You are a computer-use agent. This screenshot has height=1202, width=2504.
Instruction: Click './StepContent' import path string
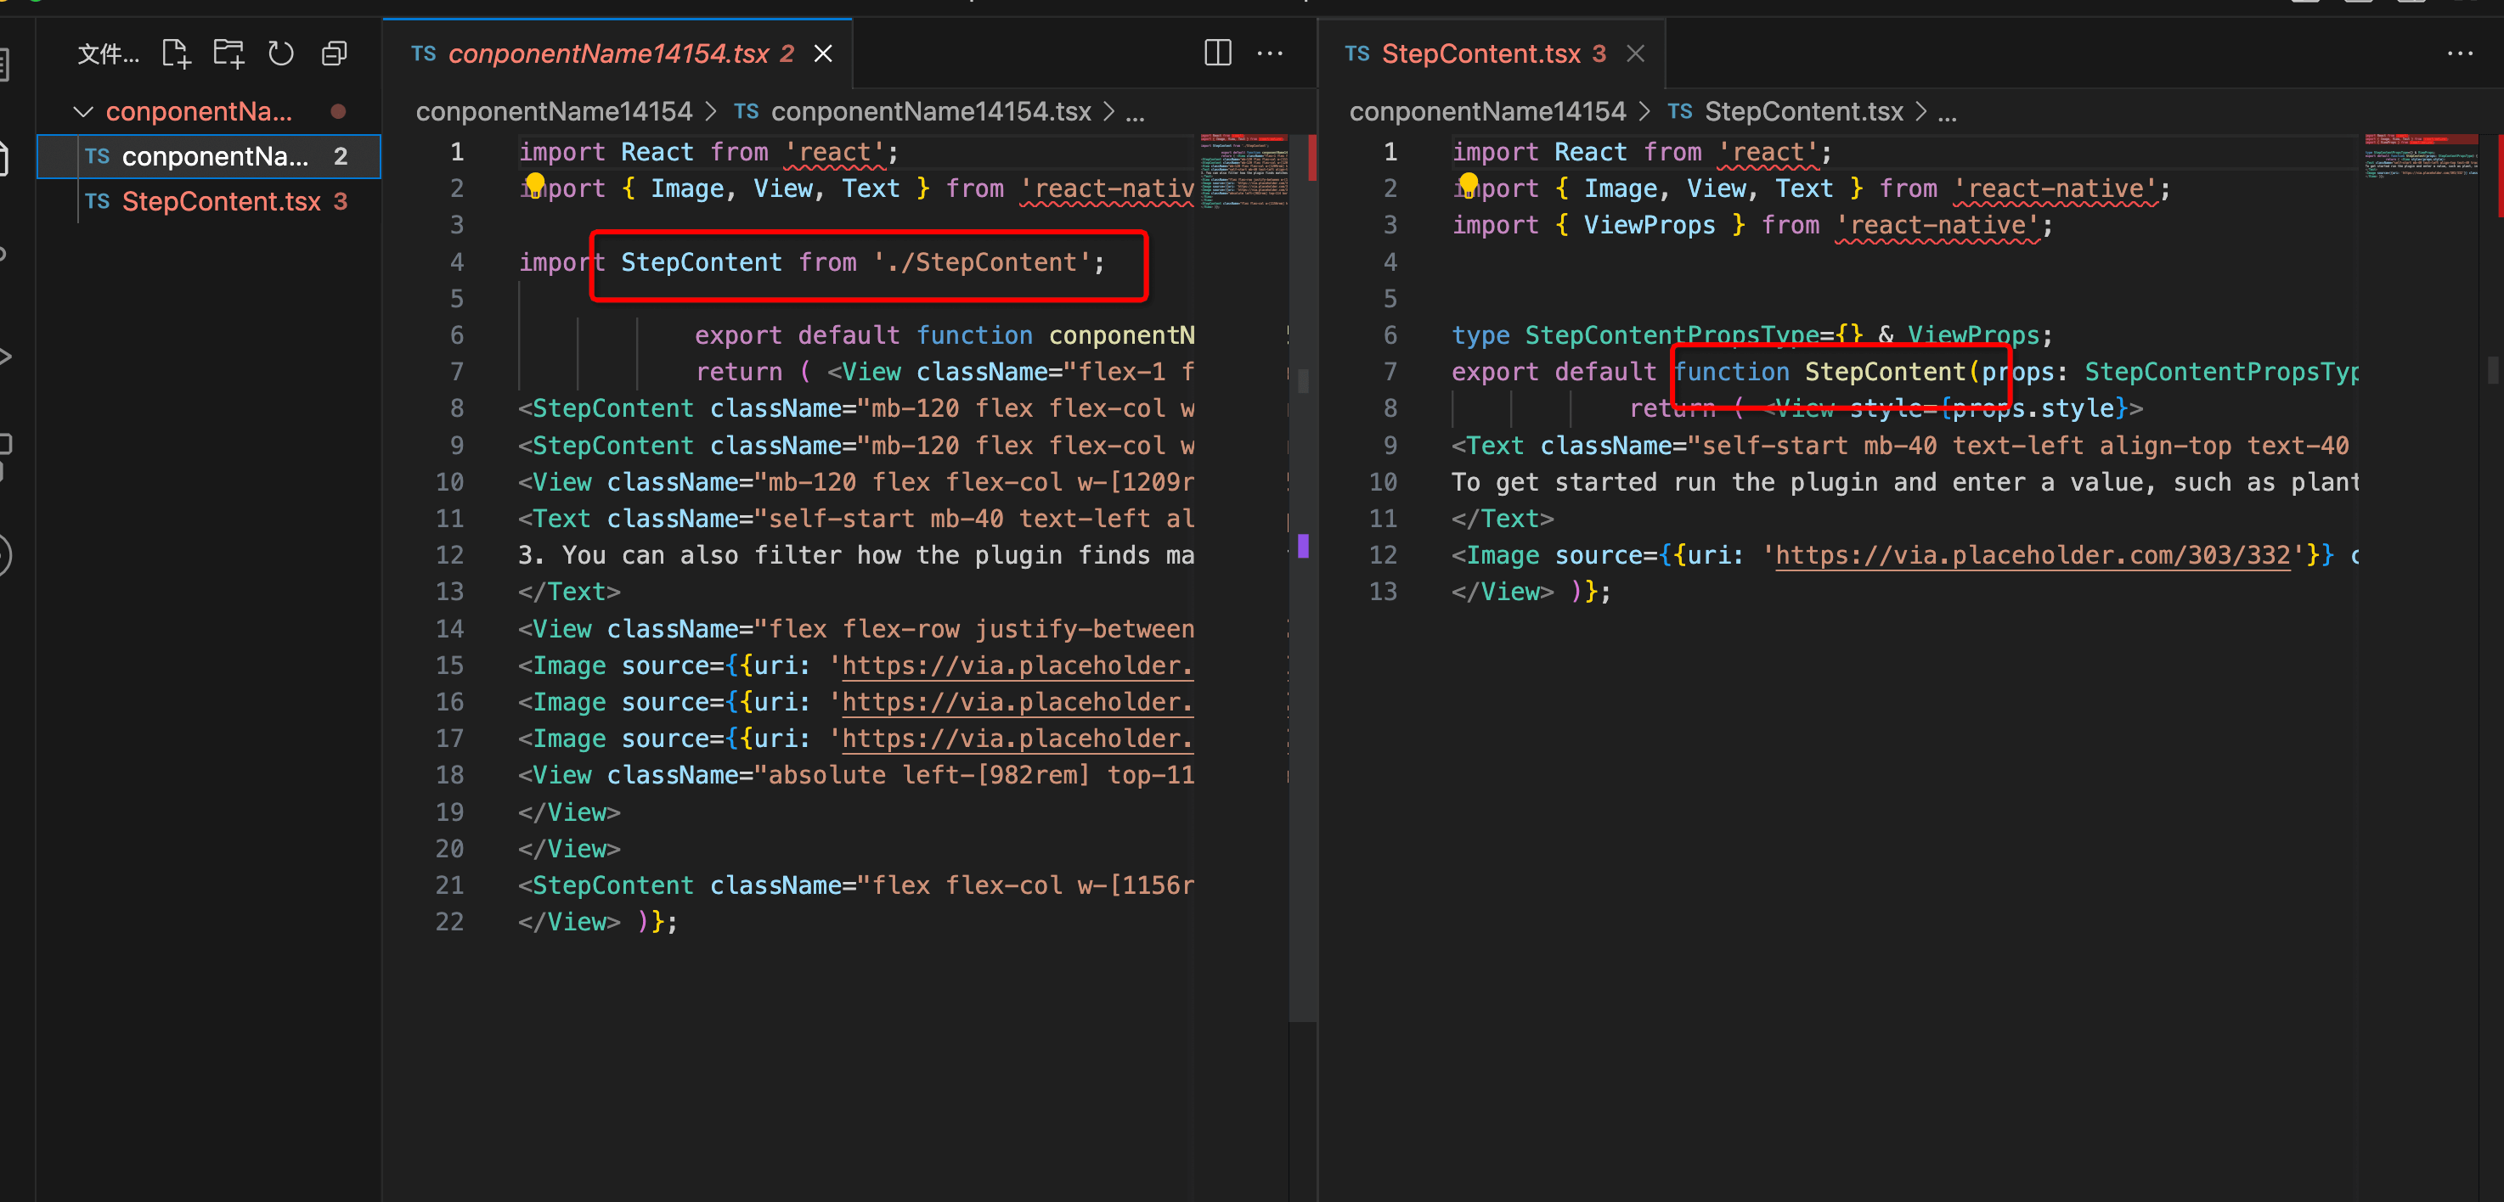[981, 262]
